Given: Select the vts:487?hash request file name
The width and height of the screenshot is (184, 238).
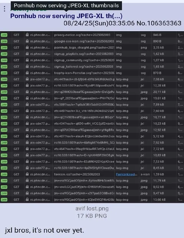Looking at the screenshot, I should [84, 136].
